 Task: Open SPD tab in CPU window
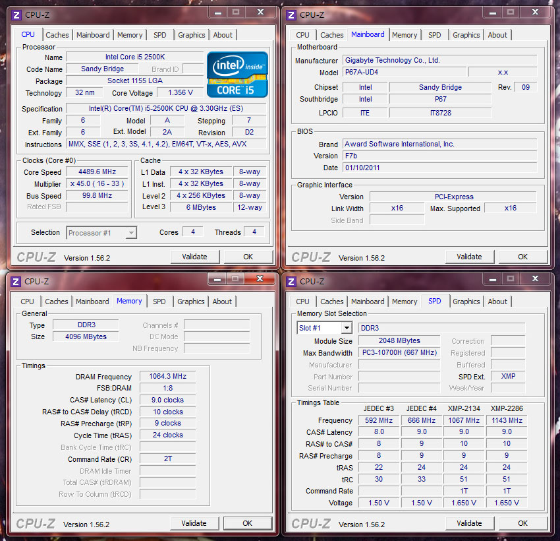(160, 35)
